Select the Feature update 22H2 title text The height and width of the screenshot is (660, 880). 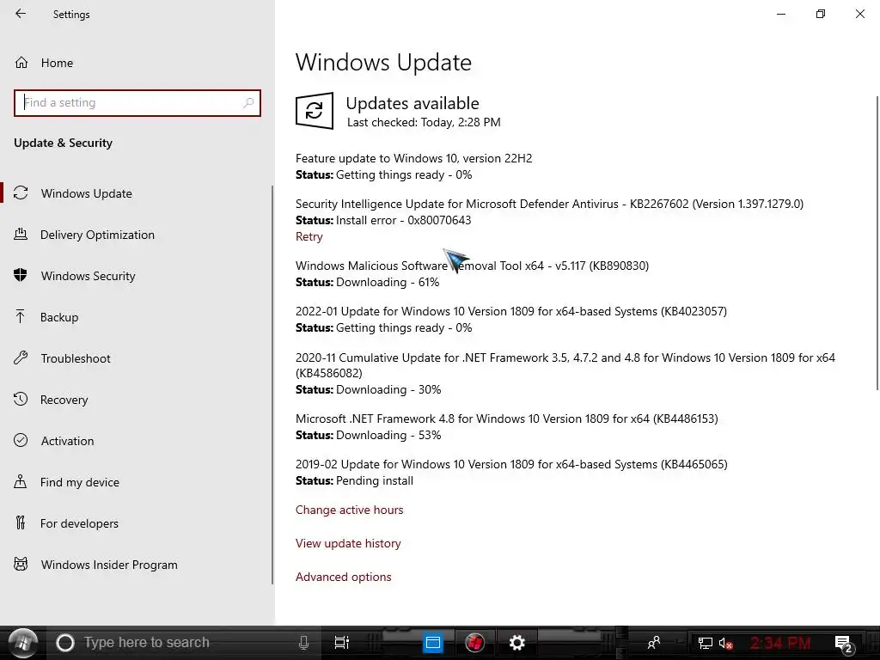click(x=413, y=158)
